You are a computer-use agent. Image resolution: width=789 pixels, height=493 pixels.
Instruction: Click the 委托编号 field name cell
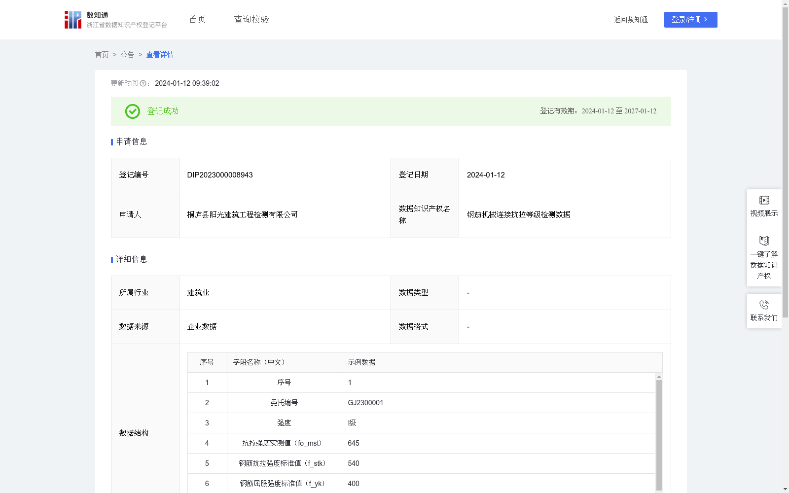285,403
